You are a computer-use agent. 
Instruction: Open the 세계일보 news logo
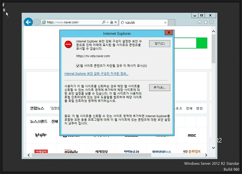coord(101,151)
